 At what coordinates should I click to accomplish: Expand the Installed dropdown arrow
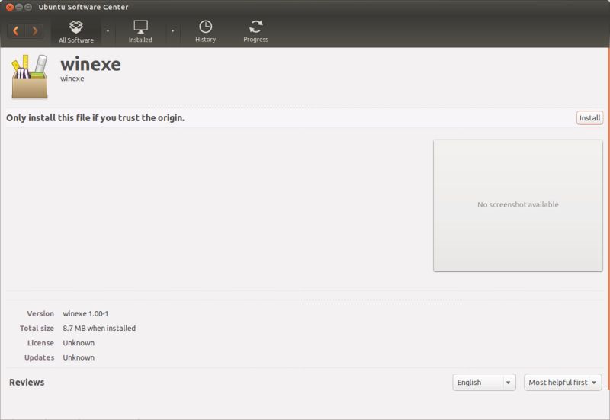pyautogui.click(x=173, y=30)
